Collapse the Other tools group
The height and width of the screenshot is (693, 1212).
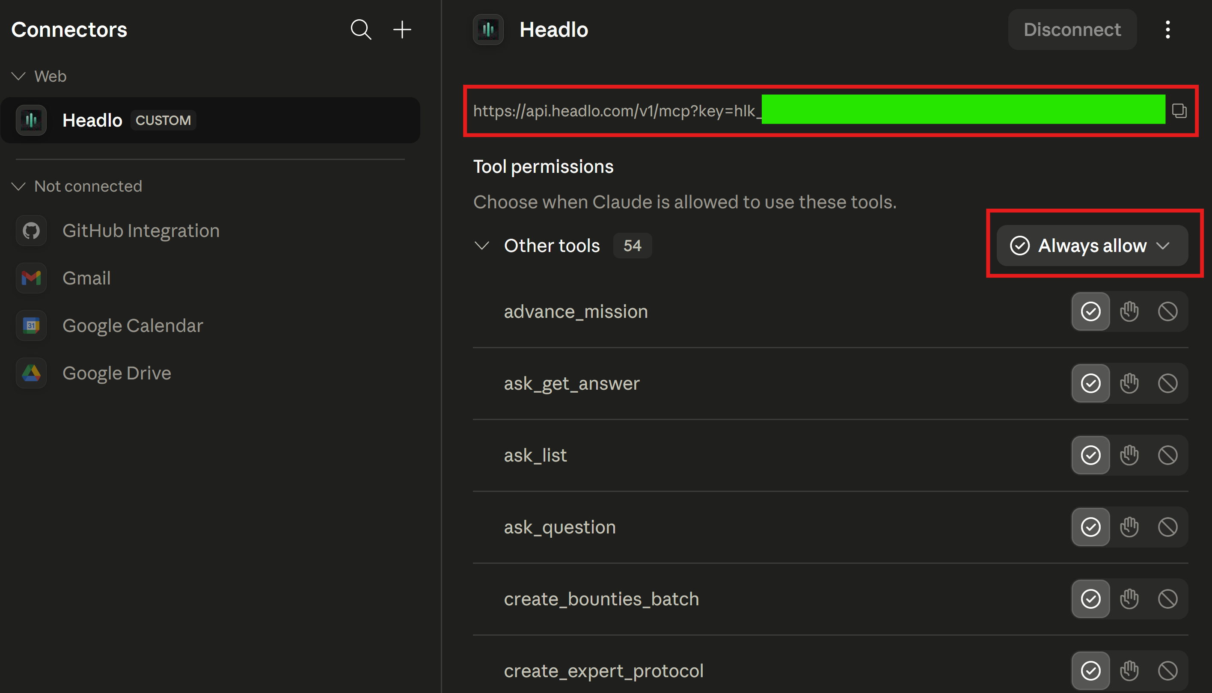pos(482,246)
